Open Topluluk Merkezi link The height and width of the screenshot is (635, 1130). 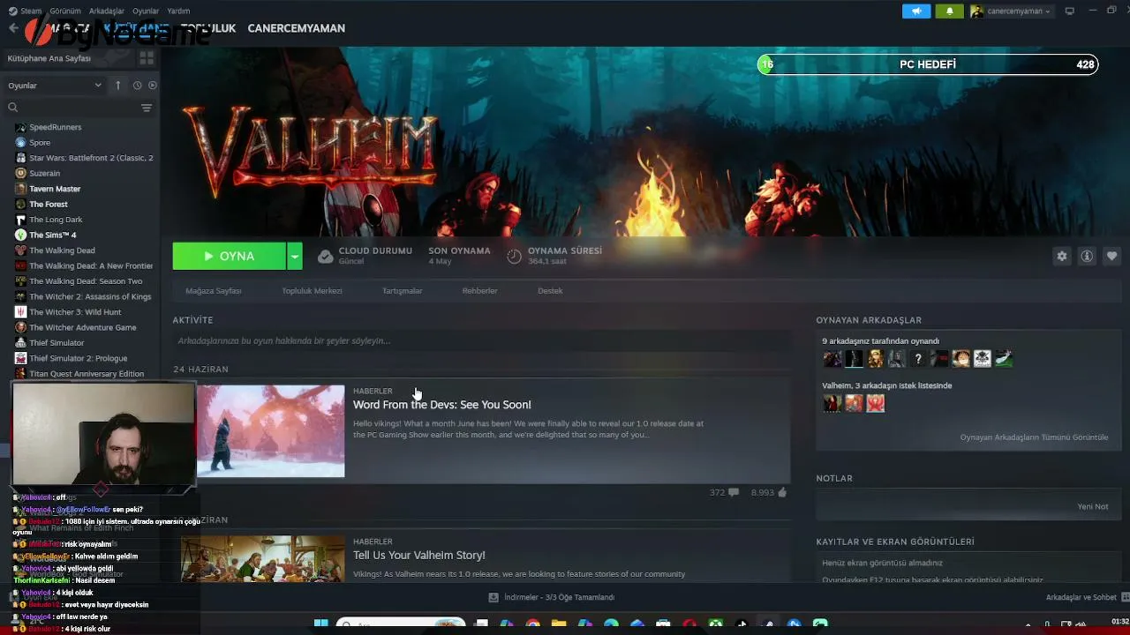[x=312, y=291]
